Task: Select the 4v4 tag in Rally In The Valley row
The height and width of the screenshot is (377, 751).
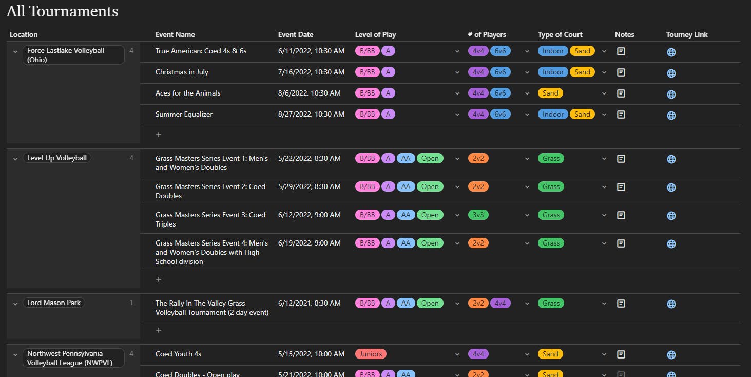Action: (500, 303)
